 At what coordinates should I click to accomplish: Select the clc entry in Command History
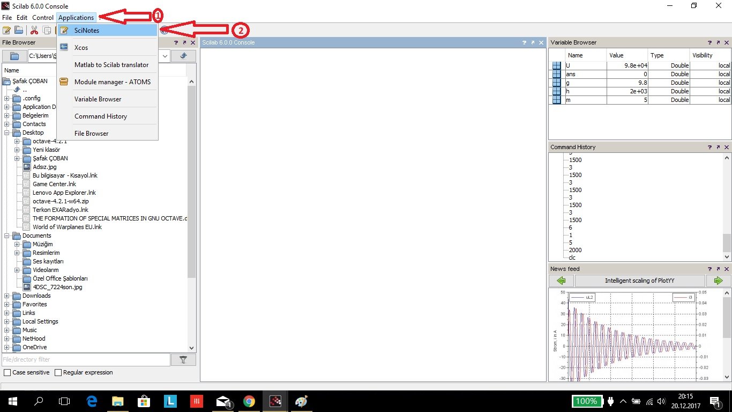click(572, 257)
